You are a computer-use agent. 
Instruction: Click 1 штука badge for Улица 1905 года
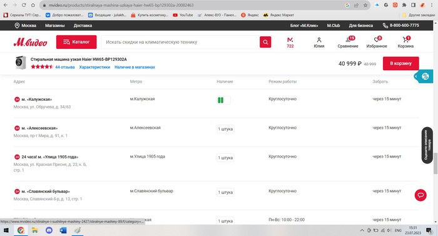point(225,158)
